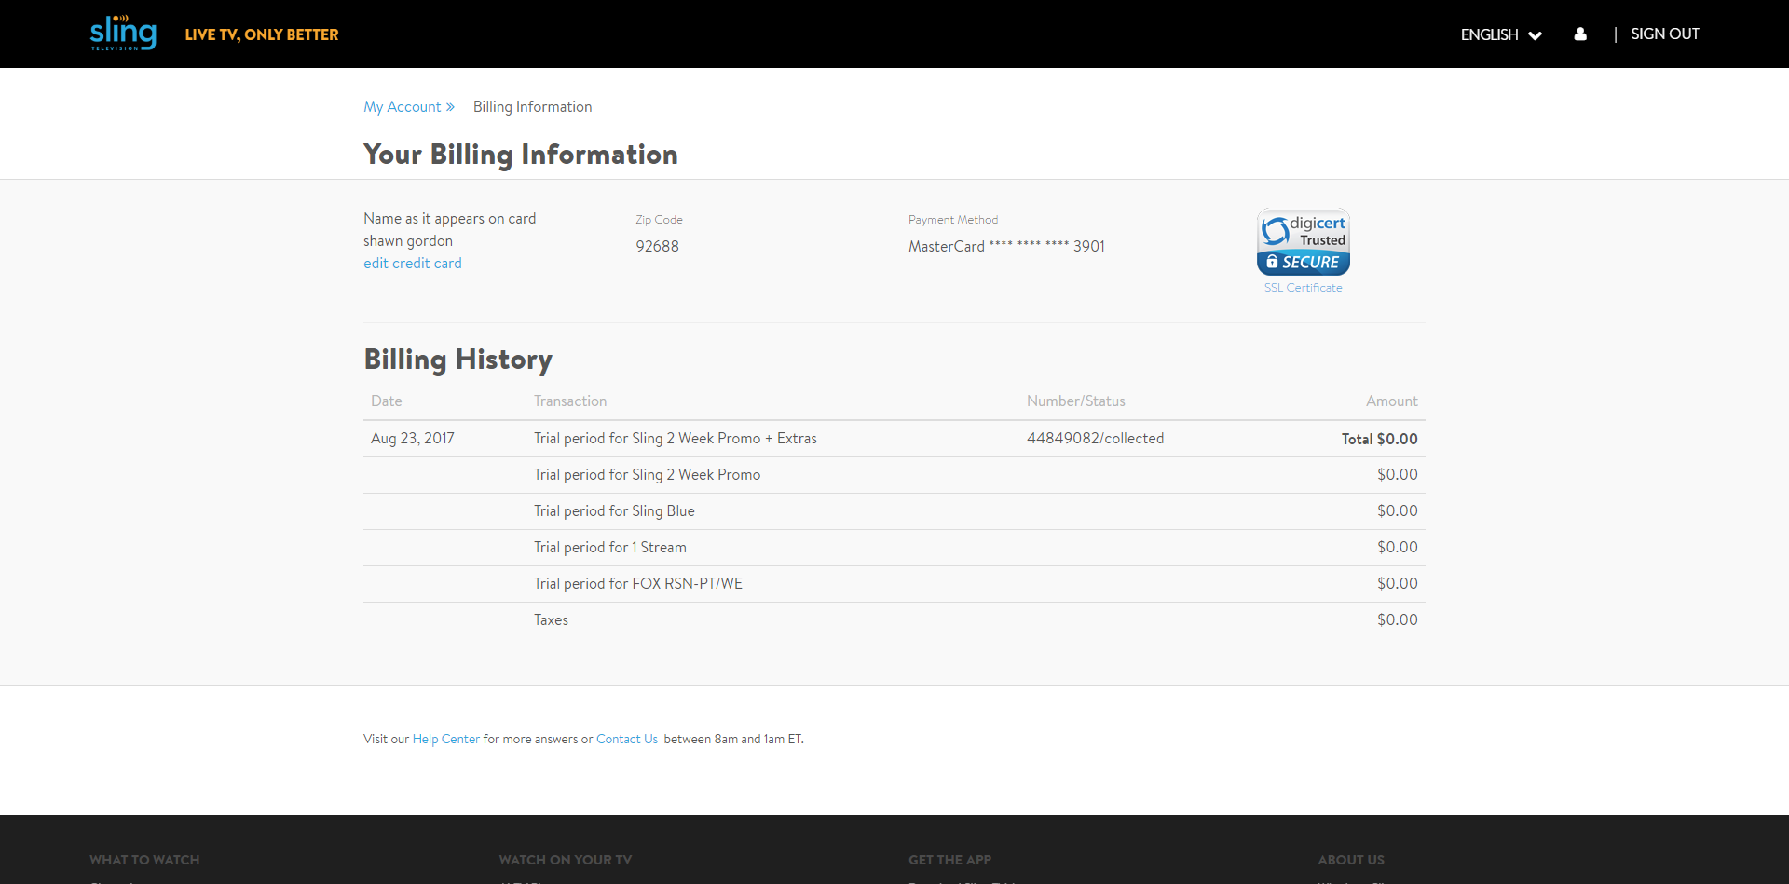Click 'Trial period for Sling 2 Week Promo + Extras'
The image size is (1789, 884).
675,439
